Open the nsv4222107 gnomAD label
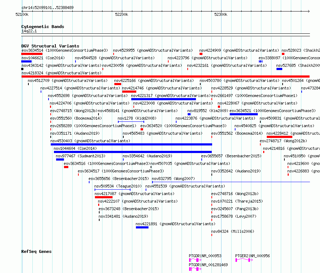Screen dimensions: 320x273 [138, 201]
